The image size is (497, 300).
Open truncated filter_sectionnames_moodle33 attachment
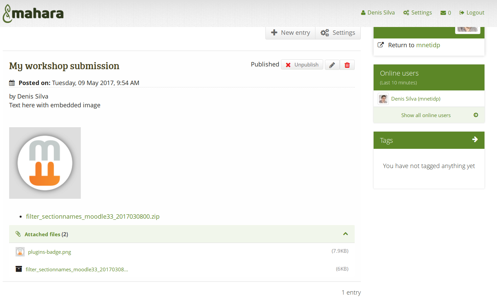pyautogui.click(x=77, y=269)
